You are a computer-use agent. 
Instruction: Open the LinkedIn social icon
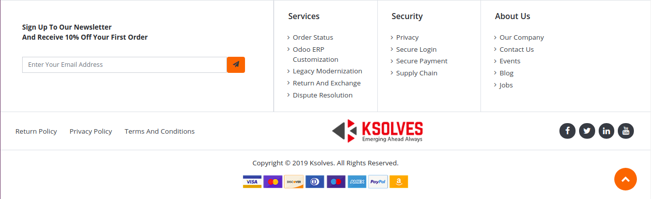pyautogui.click(x=606, y=131)
